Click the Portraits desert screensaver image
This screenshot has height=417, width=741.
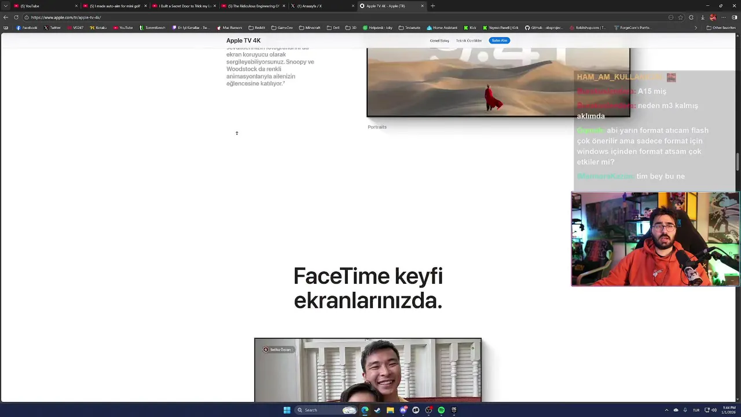498,82
